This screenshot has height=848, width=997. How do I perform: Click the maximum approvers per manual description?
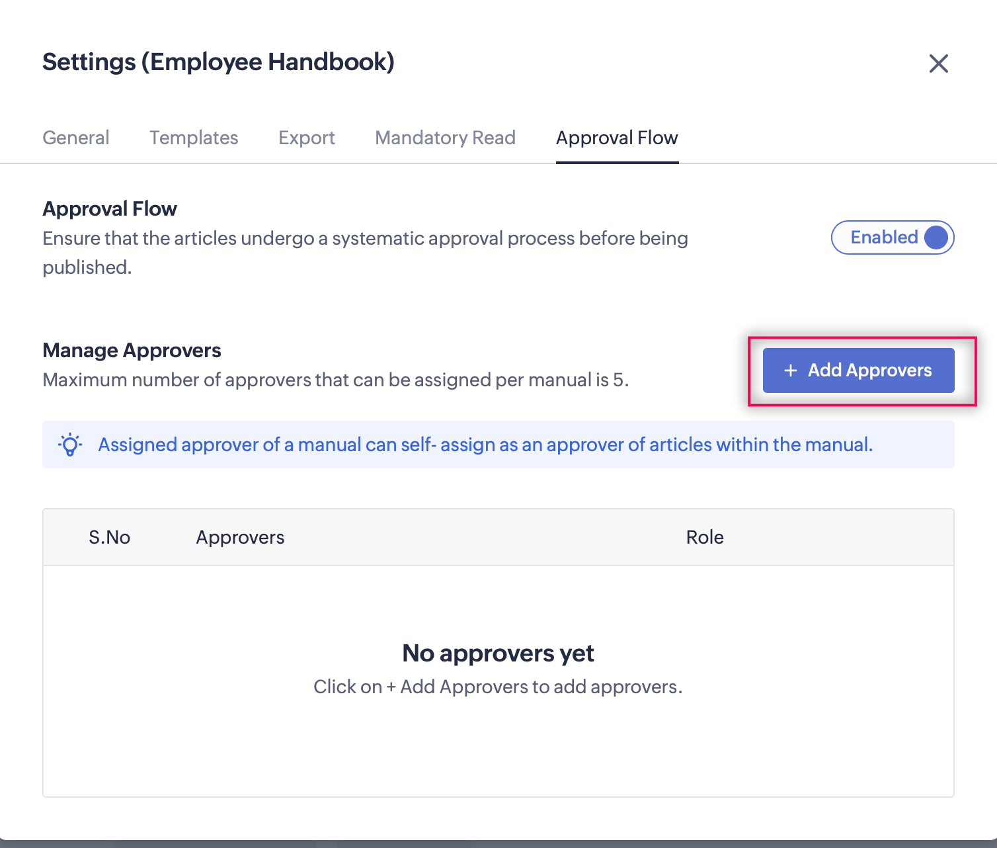[335, 380]
